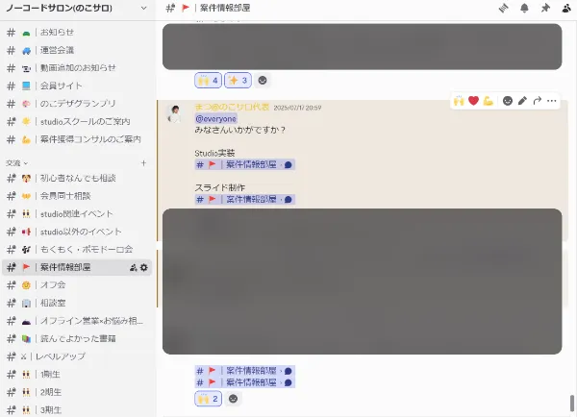This screenshot has height=417, width=577.
Task: Open pinned messages with the pin icon
Action: [545, 8]
